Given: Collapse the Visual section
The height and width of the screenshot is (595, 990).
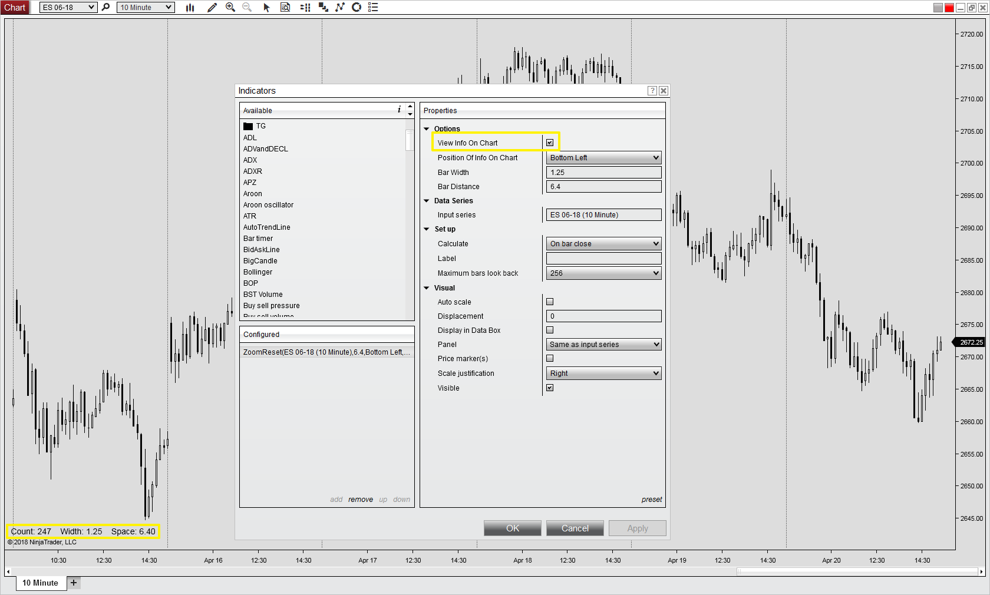Looking at the screenshot, I should pyautogui.click(x=427, y=288).
